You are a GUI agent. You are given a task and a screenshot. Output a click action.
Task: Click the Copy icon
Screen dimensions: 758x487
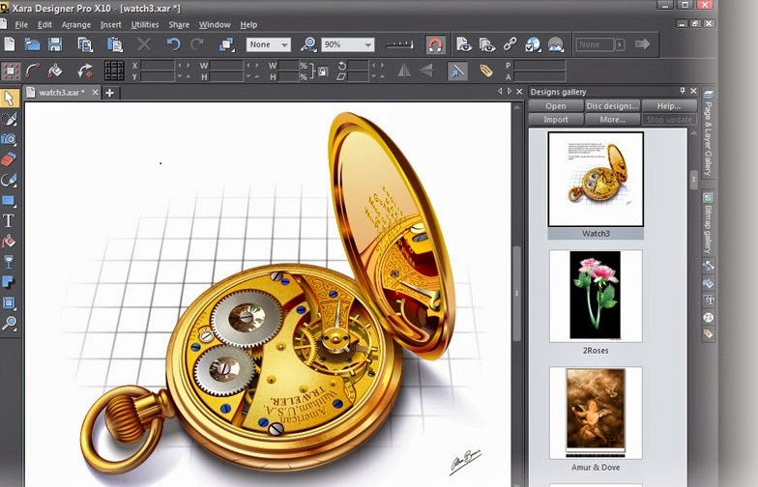pyautogui.click(x=85, y=44)
